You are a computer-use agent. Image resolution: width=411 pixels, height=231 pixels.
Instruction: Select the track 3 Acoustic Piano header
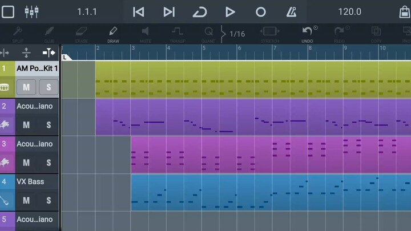(34, 144)
